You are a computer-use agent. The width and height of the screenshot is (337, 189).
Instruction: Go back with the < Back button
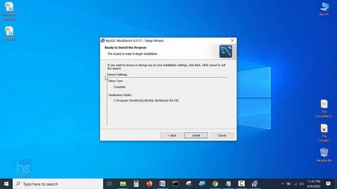tap(172, 135)
